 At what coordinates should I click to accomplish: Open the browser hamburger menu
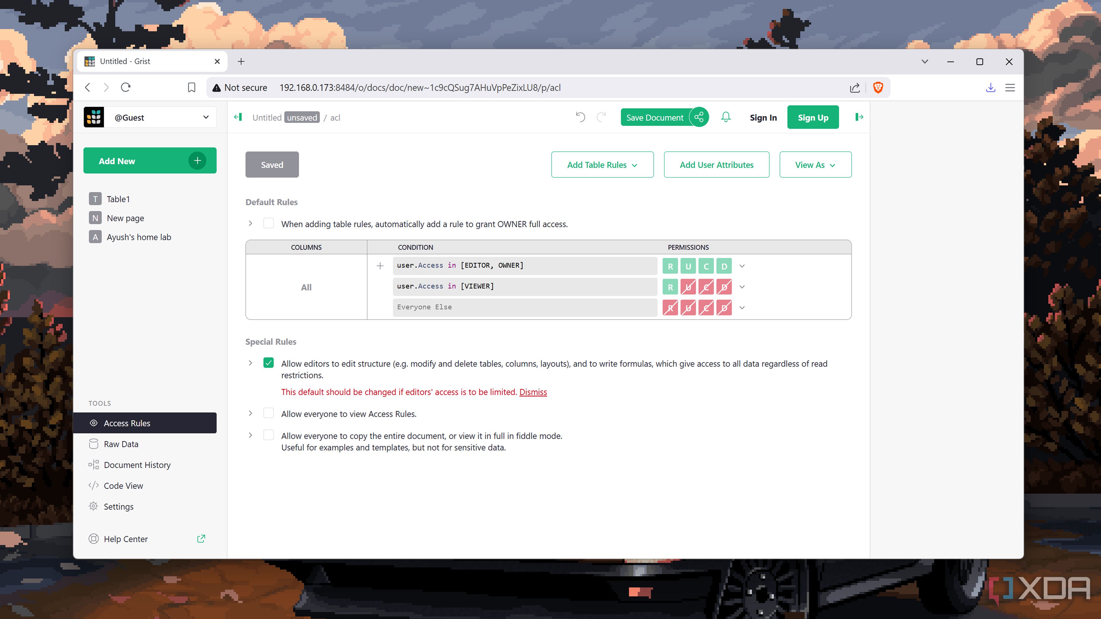click(1010, 88)
